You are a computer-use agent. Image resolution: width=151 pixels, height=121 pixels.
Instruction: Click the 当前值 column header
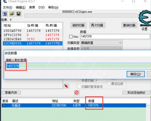(x=34, y=25)
